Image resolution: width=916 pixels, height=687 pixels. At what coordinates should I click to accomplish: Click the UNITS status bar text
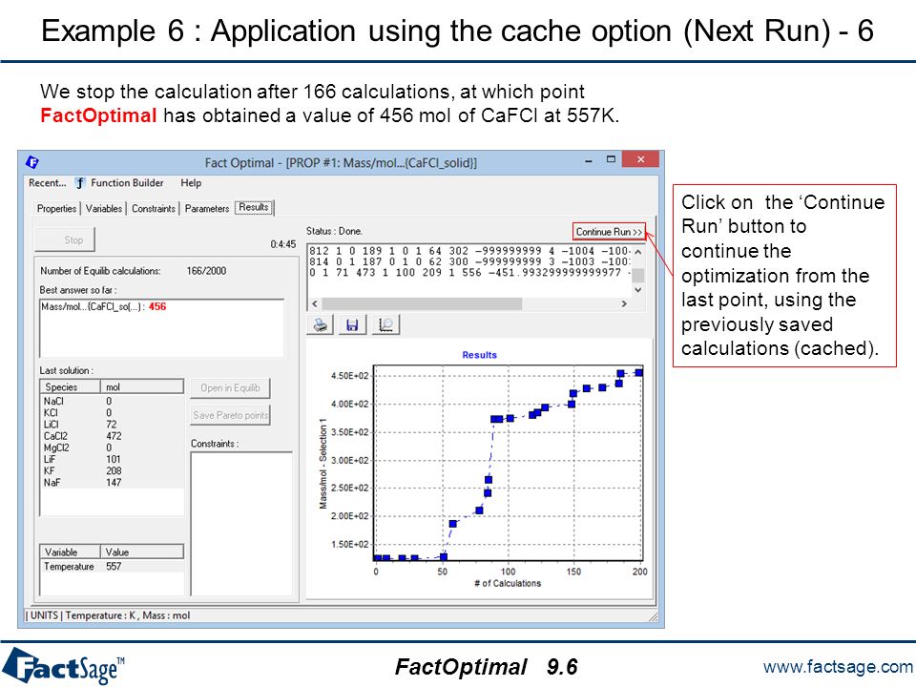[x=110, y=615]
